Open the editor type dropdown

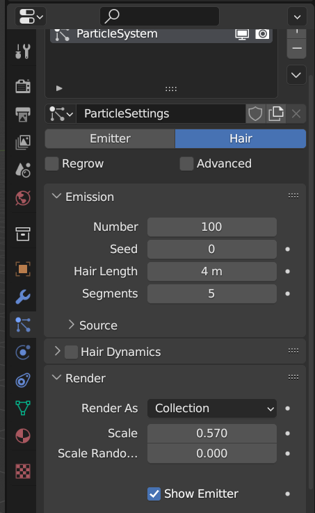pyautogui.click(x=31, y=17)
